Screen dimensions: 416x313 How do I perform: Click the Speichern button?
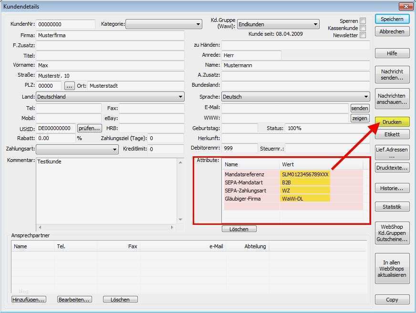point(392,19)
